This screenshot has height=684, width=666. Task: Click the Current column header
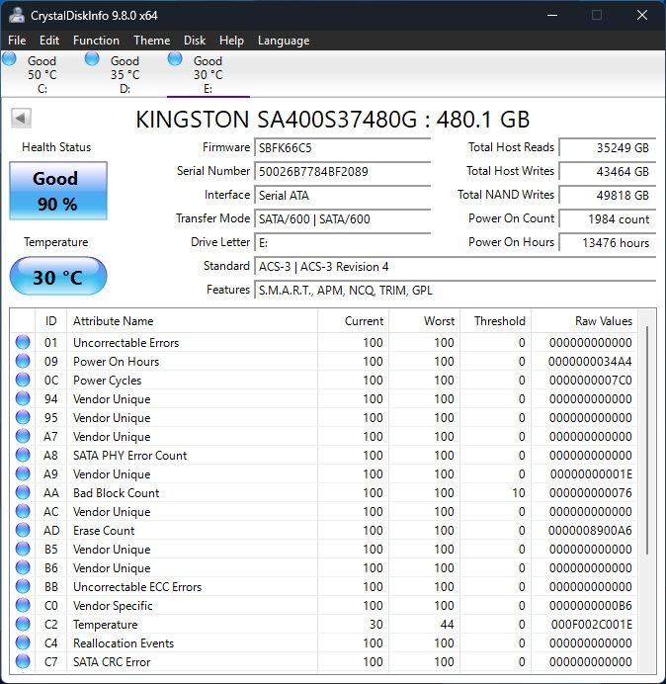(353, 321)
